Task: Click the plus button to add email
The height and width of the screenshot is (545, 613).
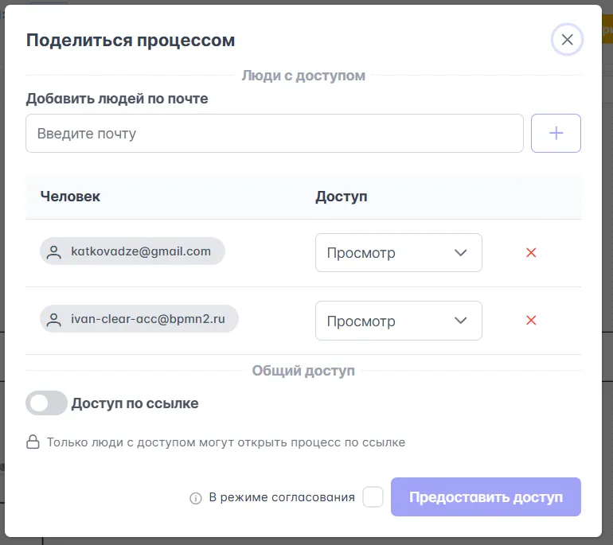Action: pos(556,133)
